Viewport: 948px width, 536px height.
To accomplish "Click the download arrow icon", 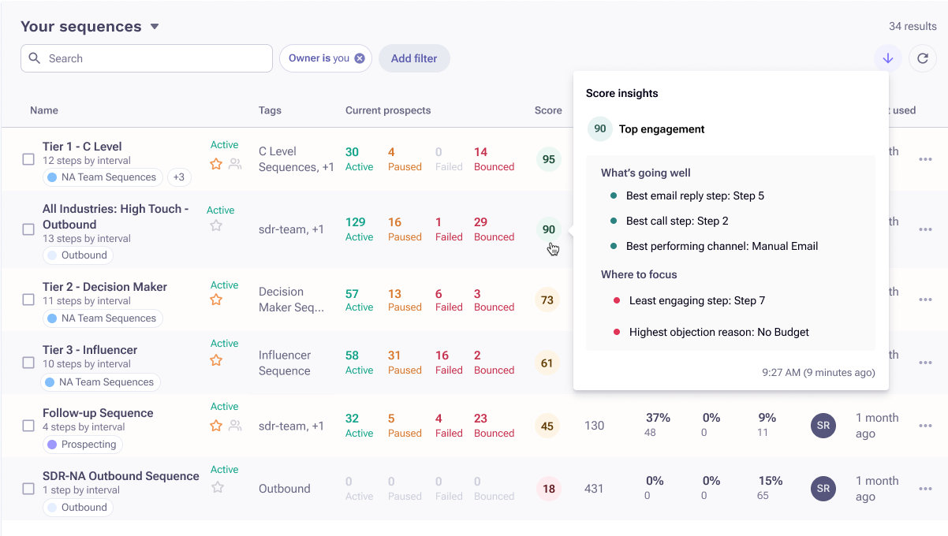I will tap(888, 58).
